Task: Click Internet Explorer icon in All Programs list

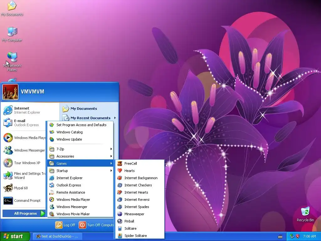Action: 52,178
